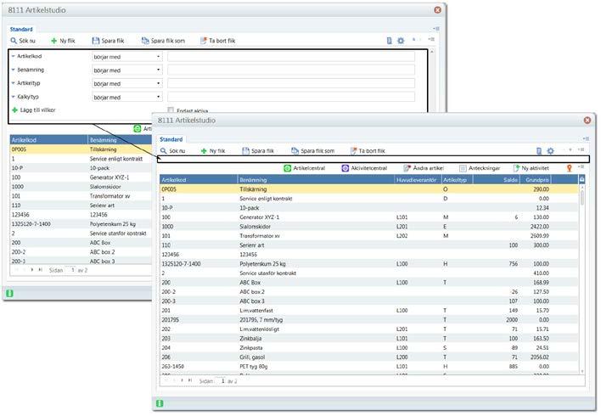Screen dimensions: 601x416
Task: Click the green plus Lägg till villkor
Action: 34,110
